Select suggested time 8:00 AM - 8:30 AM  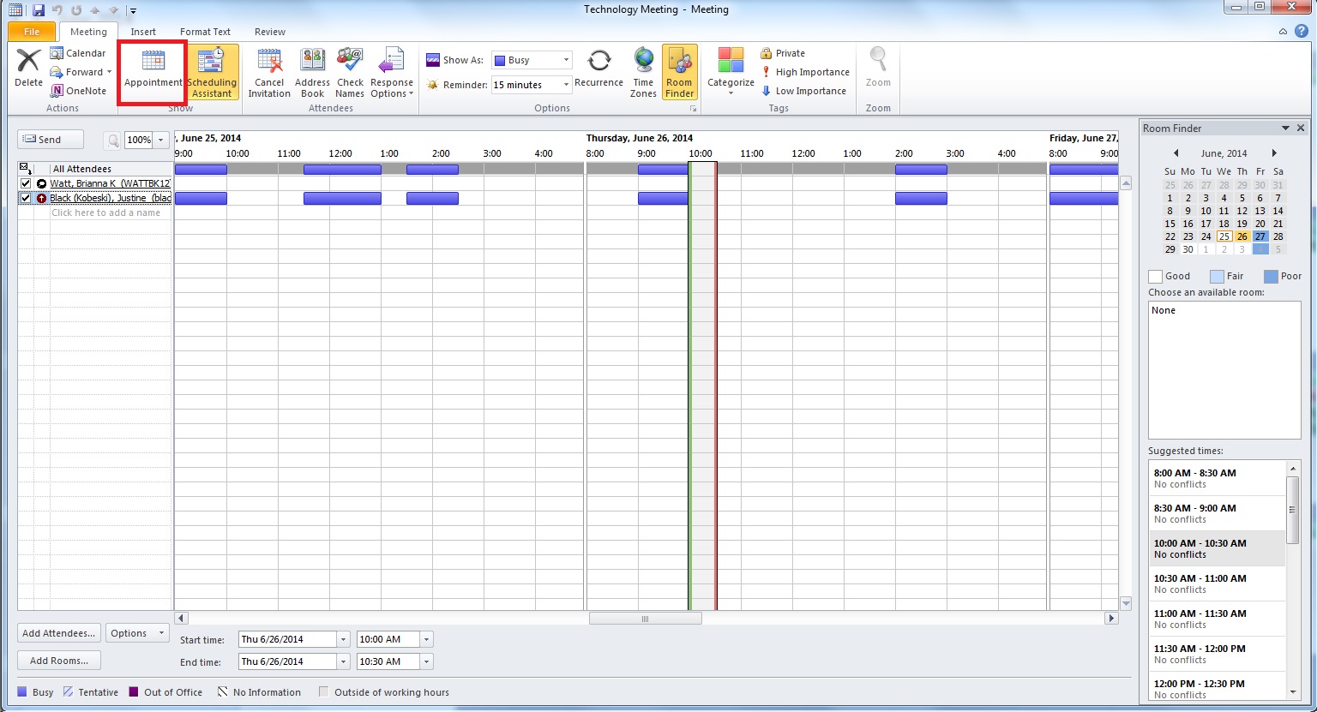1218,478
